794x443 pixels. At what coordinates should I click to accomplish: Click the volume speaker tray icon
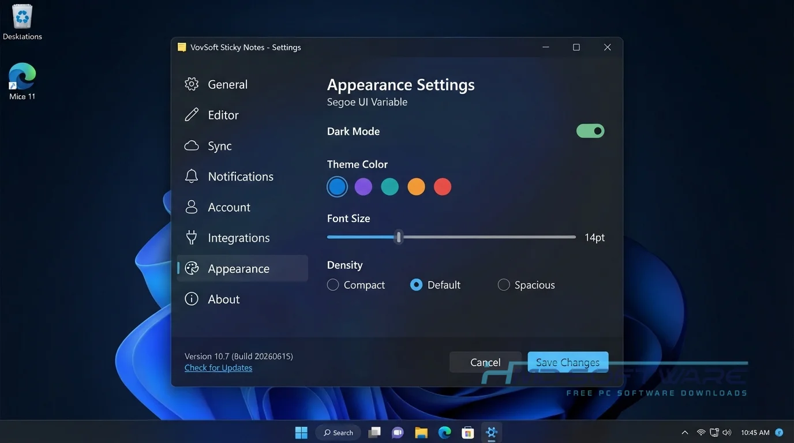point(727,433)
